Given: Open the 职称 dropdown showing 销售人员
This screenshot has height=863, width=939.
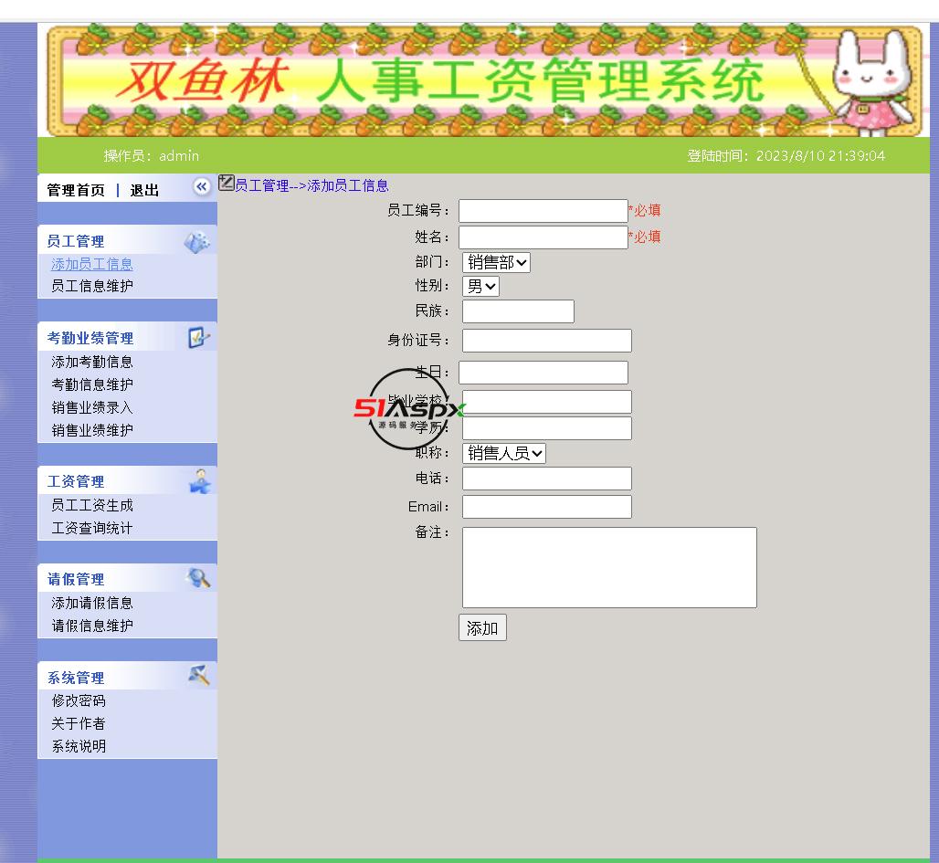Looking at the screenshot, I should coord(504,453).
